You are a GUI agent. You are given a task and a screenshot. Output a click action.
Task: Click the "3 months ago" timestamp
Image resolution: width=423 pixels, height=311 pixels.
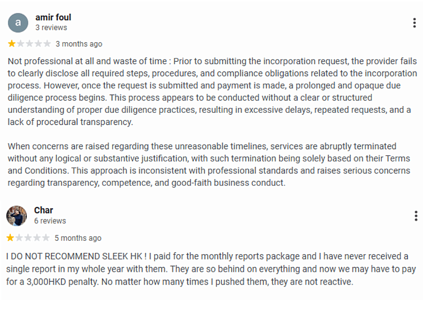79,44
